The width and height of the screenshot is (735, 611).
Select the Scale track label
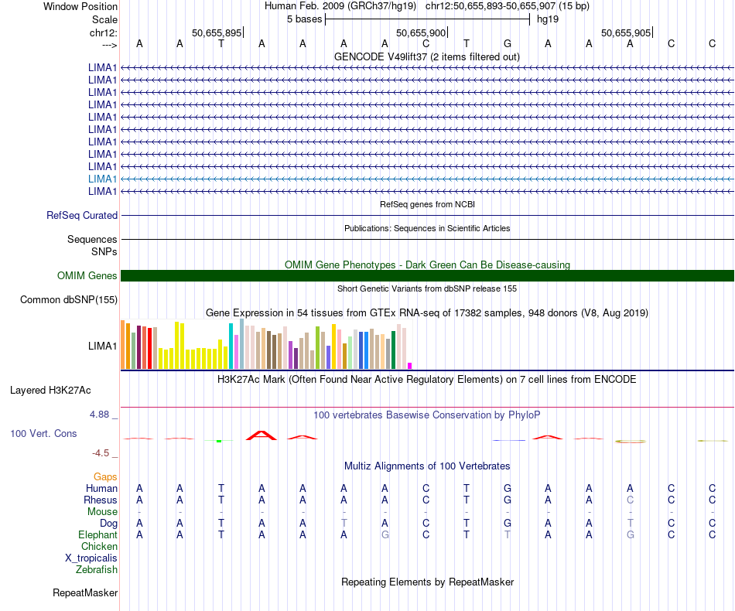[x=104, y=19]
